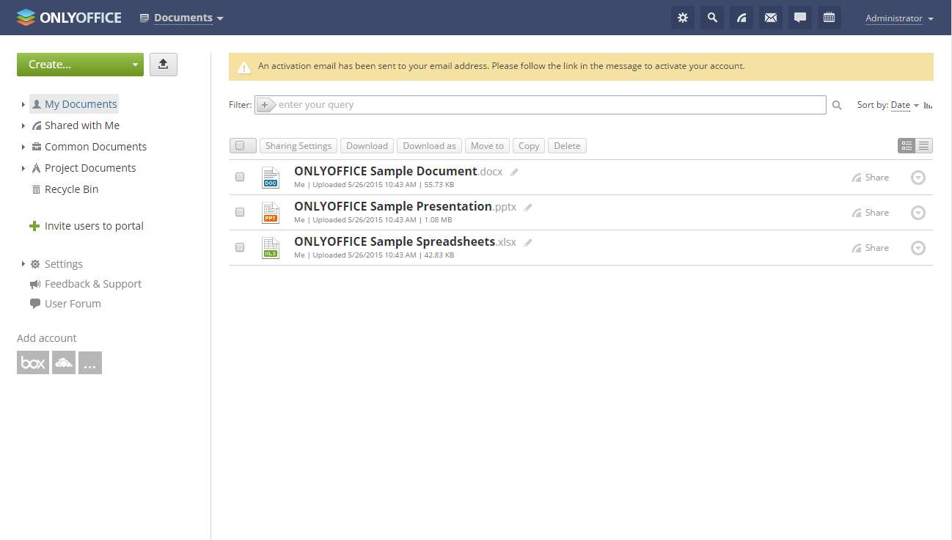Check the ONLYOFFICE Sample Spreadsheets checkbox
Screen dimensions: 952x540
[240, 247]
